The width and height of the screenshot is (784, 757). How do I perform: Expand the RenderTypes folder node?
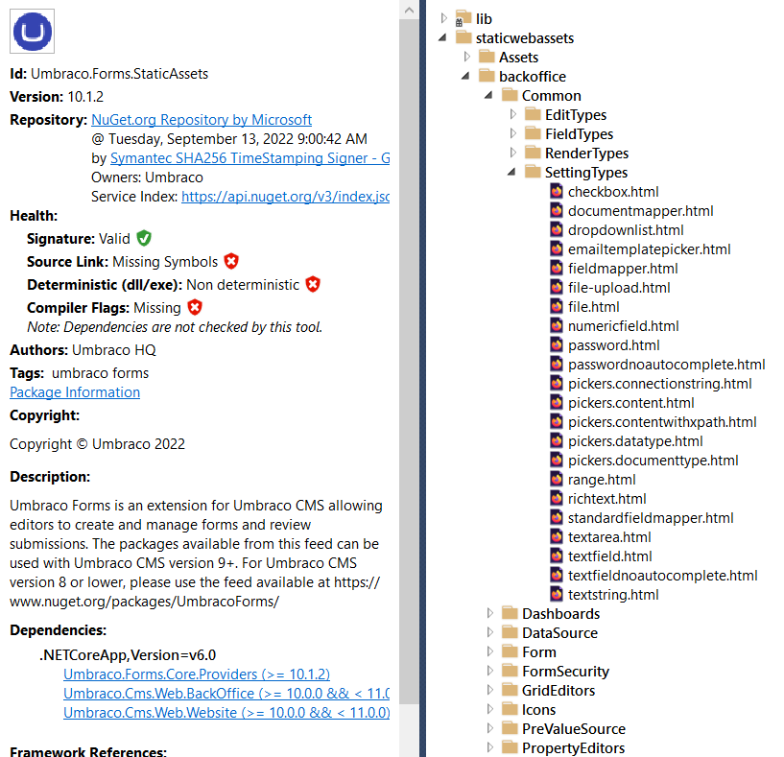coord(512,153)
